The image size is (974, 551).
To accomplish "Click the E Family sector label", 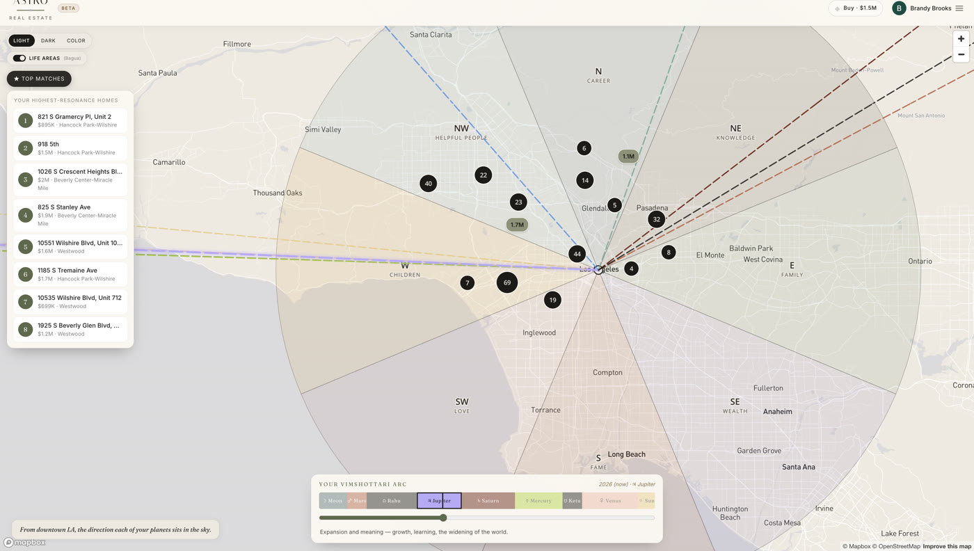I will click(792, 269).
